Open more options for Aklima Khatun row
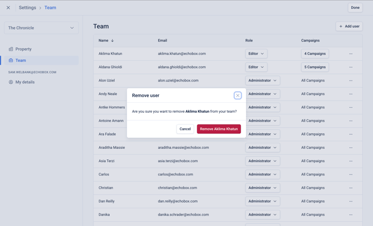 [351, 54]
